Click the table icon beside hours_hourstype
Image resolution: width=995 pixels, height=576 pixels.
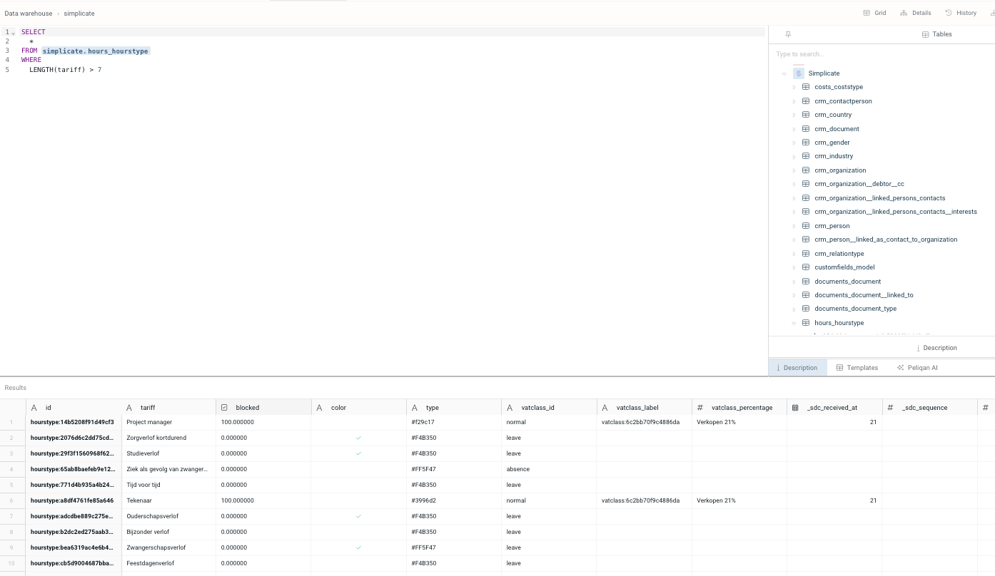pos(806,323)
